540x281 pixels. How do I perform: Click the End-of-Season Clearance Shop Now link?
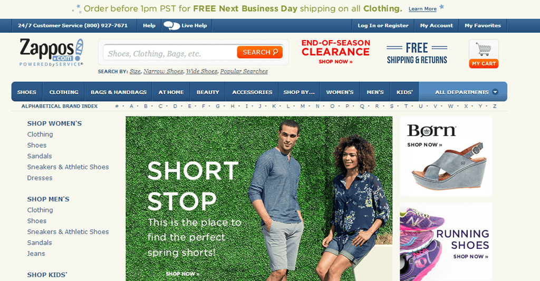[335, 62]
